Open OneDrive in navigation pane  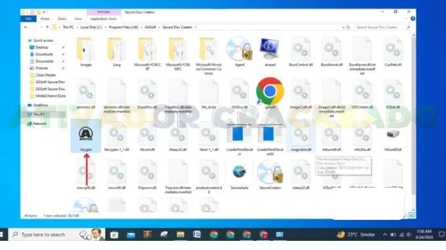point(40,105)
